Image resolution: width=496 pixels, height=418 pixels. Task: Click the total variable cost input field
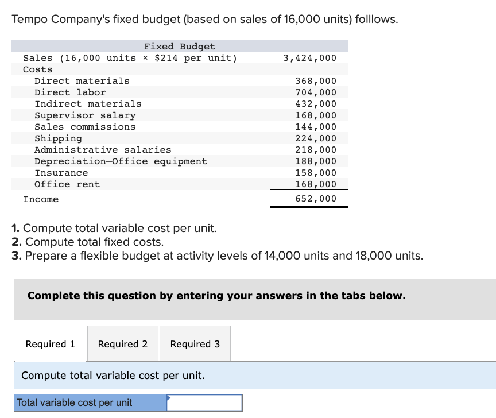[204, 402]
